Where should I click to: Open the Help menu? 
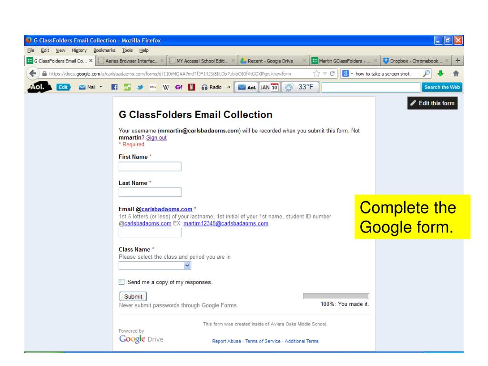point(144,51)
